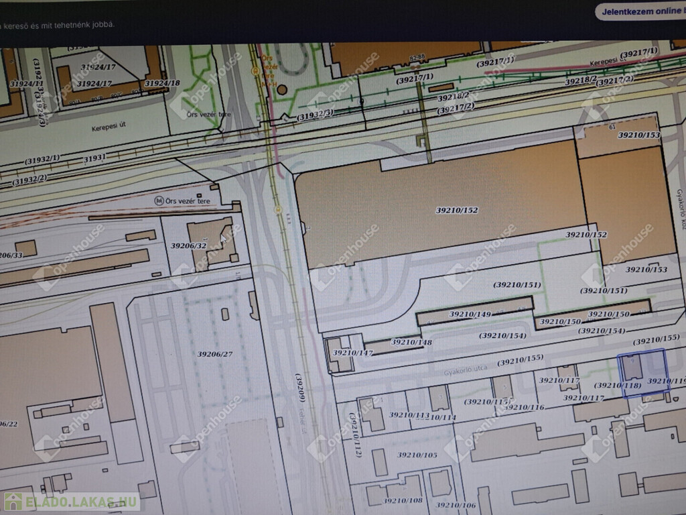Click the Kerepesi út street label
686x515 pixels.
click(108, 127)
